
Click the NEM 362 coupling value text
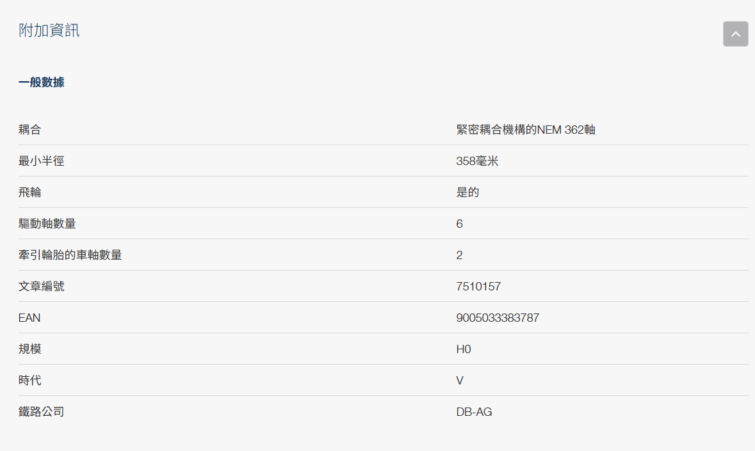click(526, 129)
